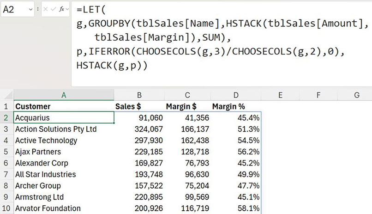
Task: Select the Arvator Foundation cell
Action: tap(64, 208)
